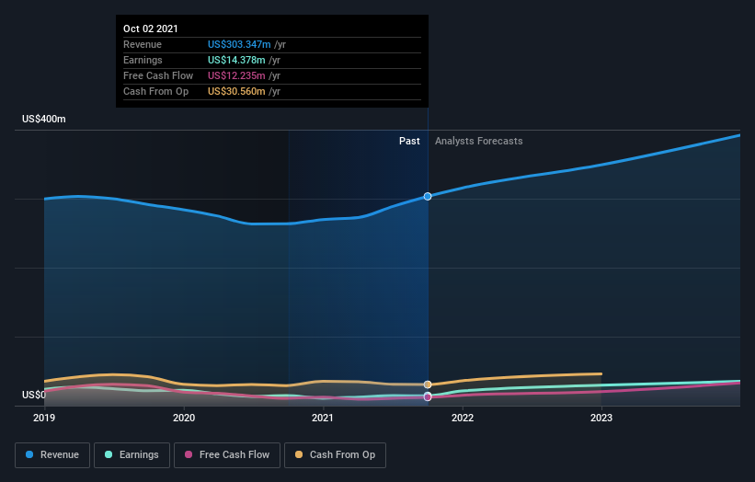Click the Cash From Op label in tooltip
The height and width of the screenshot is (482, 755).
(155, 91)
